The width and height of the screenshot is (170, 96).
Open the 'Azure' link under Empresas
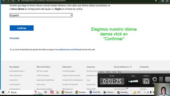coord(88,80)
